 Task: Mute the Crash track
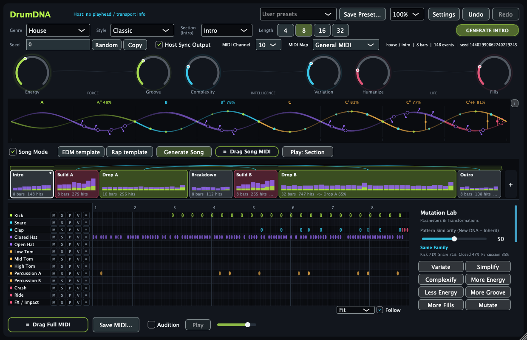[x=54, y=288]
